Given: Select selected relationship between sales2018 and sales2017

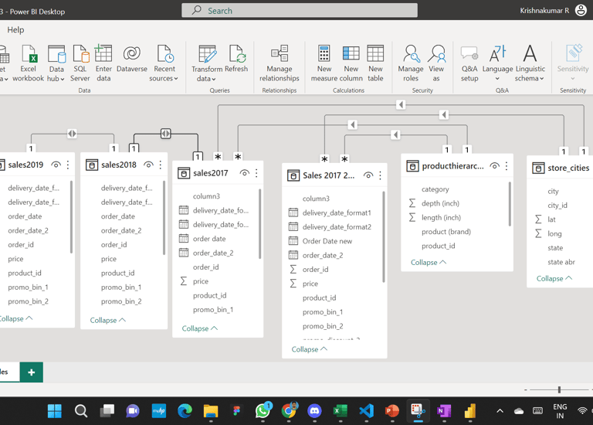Looking at the screenshot, I should click(x=166, y=134).
